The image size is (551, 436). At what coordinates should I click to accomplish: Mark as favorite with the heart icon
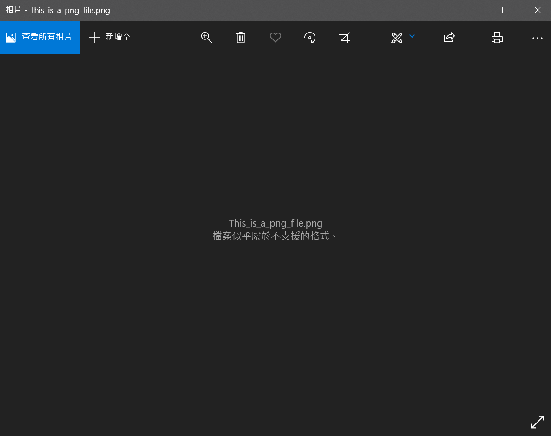coord(275,38)
